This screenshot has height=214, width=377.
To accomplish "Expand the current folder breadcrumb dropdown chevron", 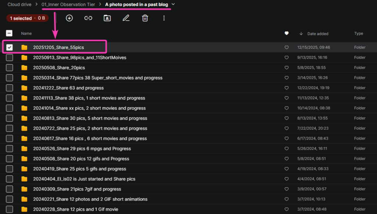I will [x=173, y=4].
